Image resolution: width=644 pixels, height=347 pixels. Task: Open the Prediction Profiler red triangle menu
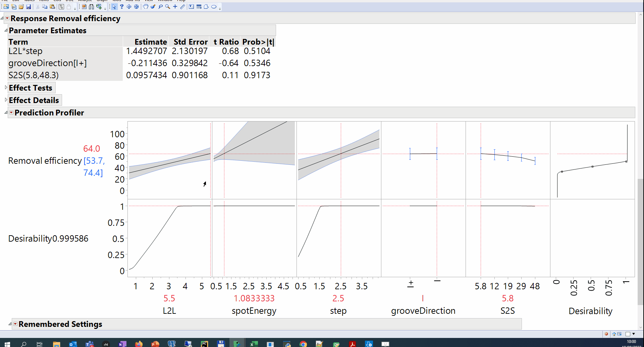pyautogui.click(x=11, y=113)
